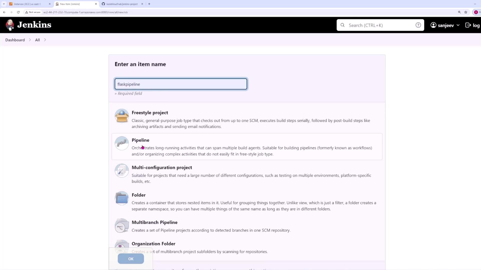Expand the Dashboard breadcrumb chevron
The width and height of the screenshot is (481, 270).
click(30, 40)
